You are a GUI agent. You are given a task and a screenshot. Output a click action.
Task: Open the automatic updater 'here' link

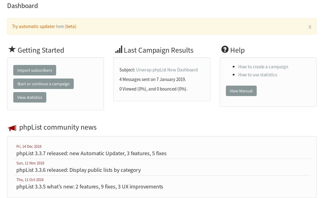[60, 26]
